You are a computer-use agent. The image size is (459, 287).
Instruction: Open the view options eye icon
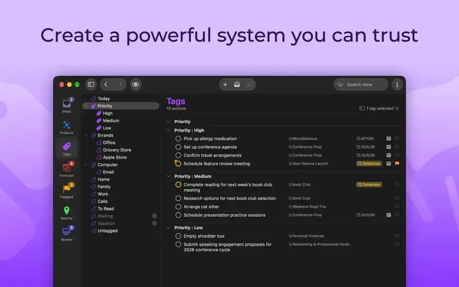tap(135, 84)
